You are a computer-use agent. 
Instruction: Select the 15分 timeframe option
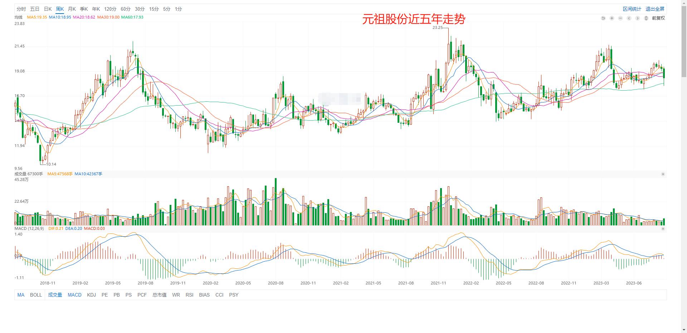click(x=154, y=9)
